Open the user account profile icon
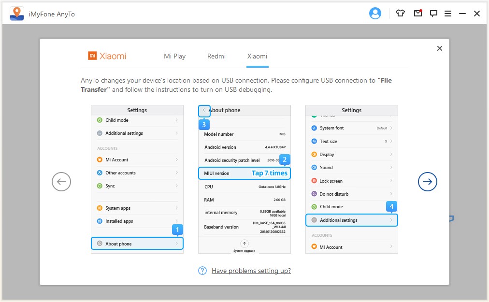 [375, 14]
